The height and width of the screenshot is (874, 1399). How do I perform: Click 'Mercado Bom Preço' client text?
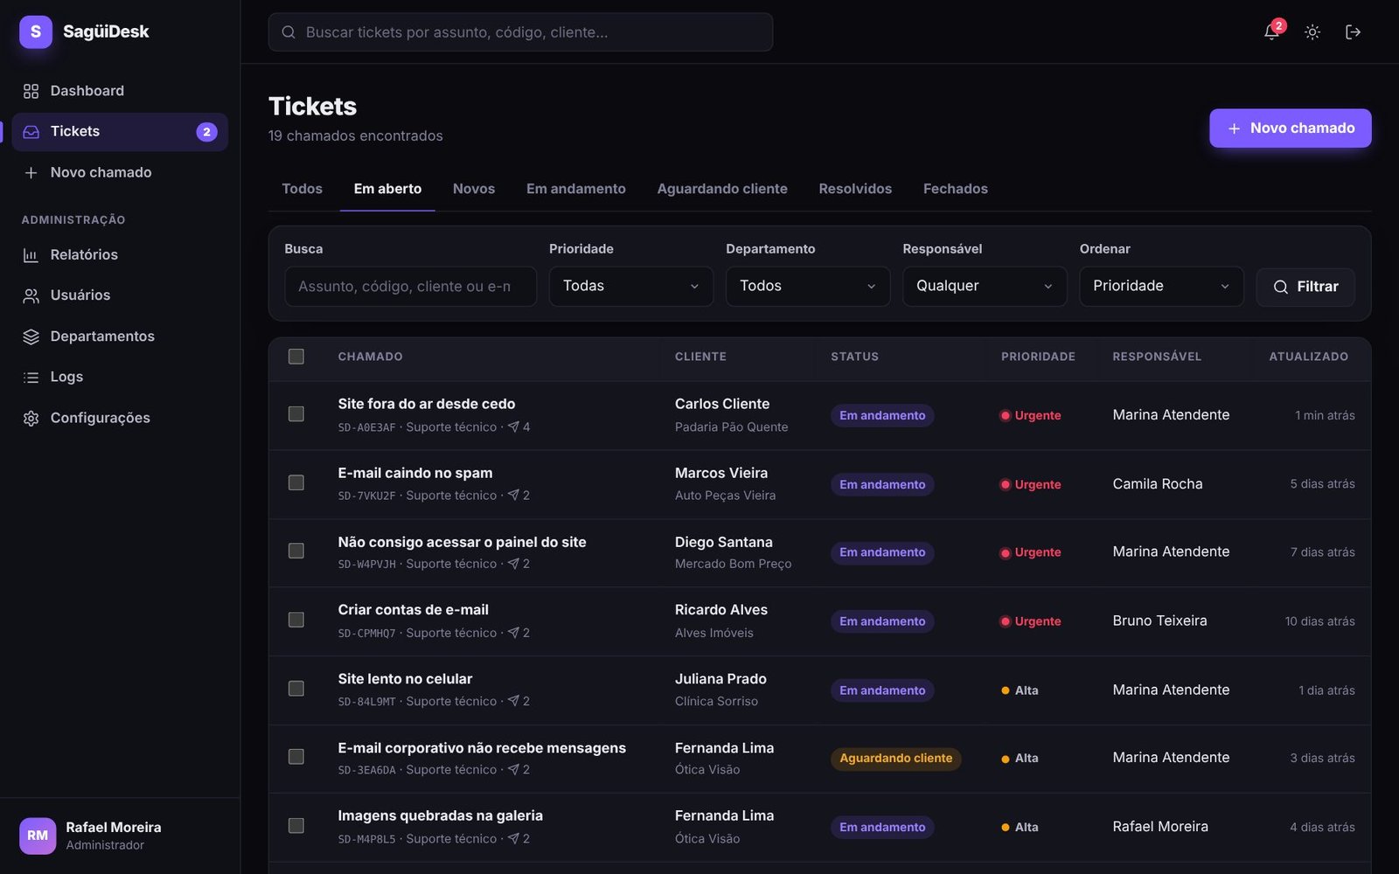[x=733, y=565]
